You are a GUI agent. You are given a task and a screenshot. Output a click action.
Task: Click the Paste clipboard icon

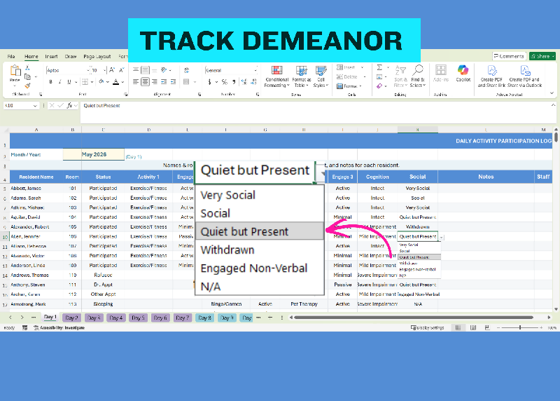[15, 71]
